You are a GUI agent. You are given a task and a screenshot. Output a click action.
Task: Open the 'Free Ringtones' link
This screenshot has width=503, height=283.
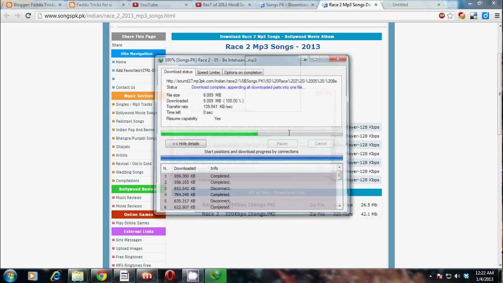pos(129,257)
